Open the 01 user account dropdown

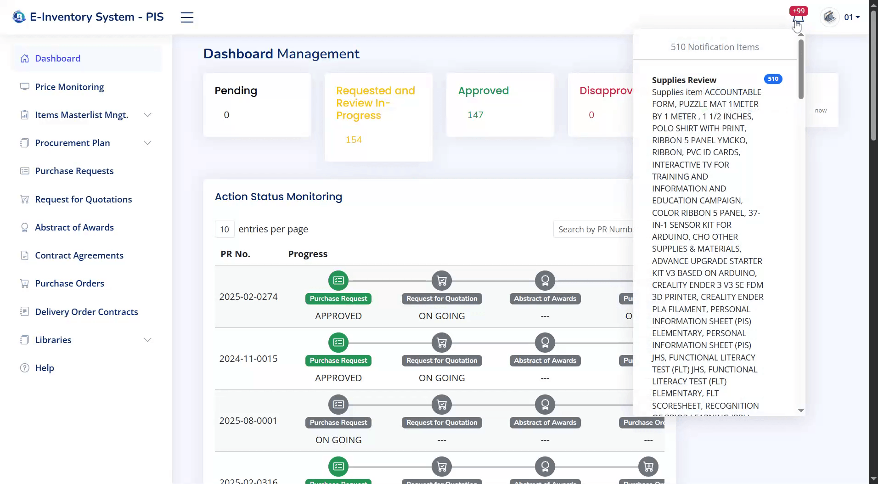(852, 17)
